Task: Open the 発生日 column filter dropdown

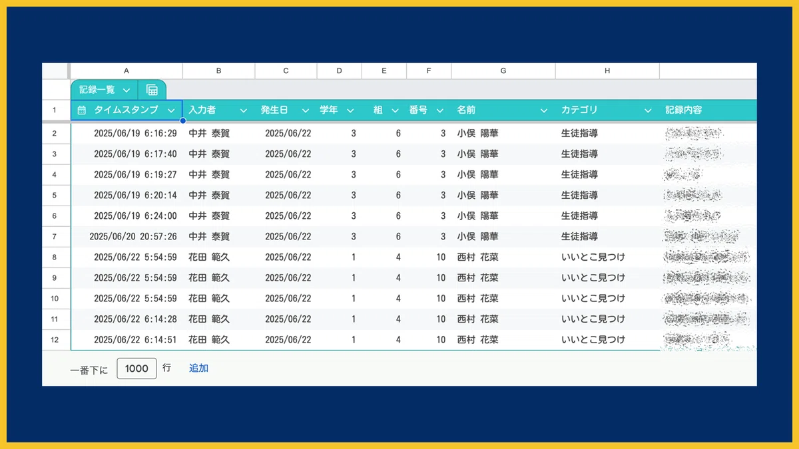Action: point(306,110)
